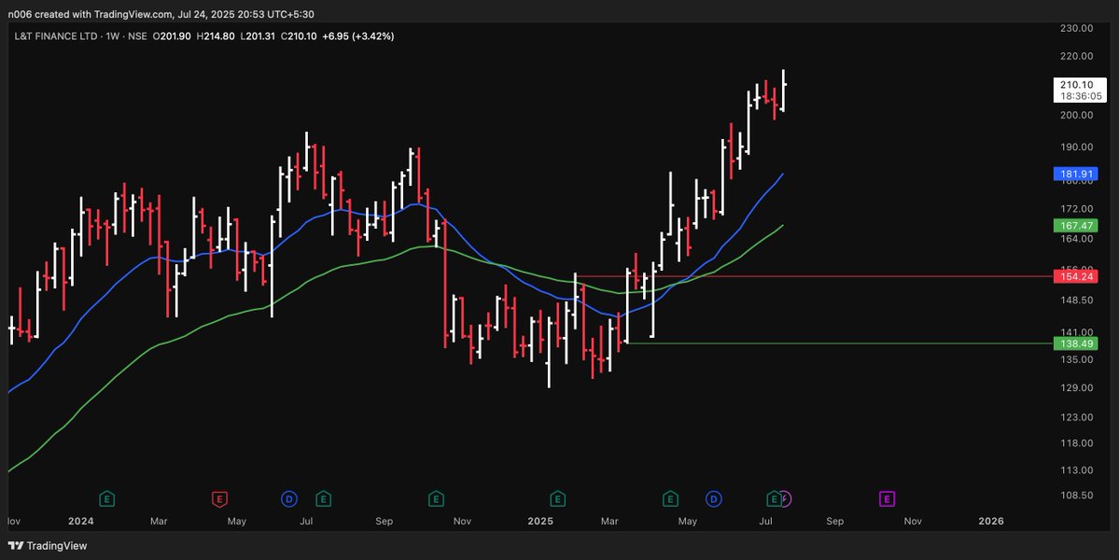Click the 200.00 price axis label

click(1077, 115)
